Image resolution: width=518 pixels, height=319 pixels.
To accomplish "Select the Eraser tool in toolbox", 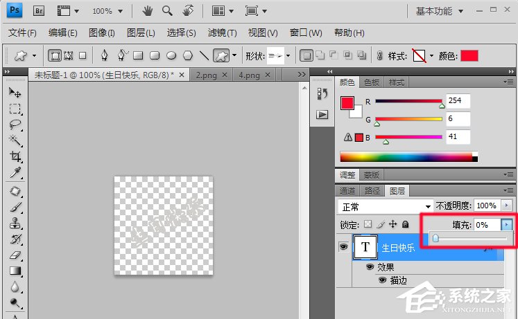I will pos(15,255).
